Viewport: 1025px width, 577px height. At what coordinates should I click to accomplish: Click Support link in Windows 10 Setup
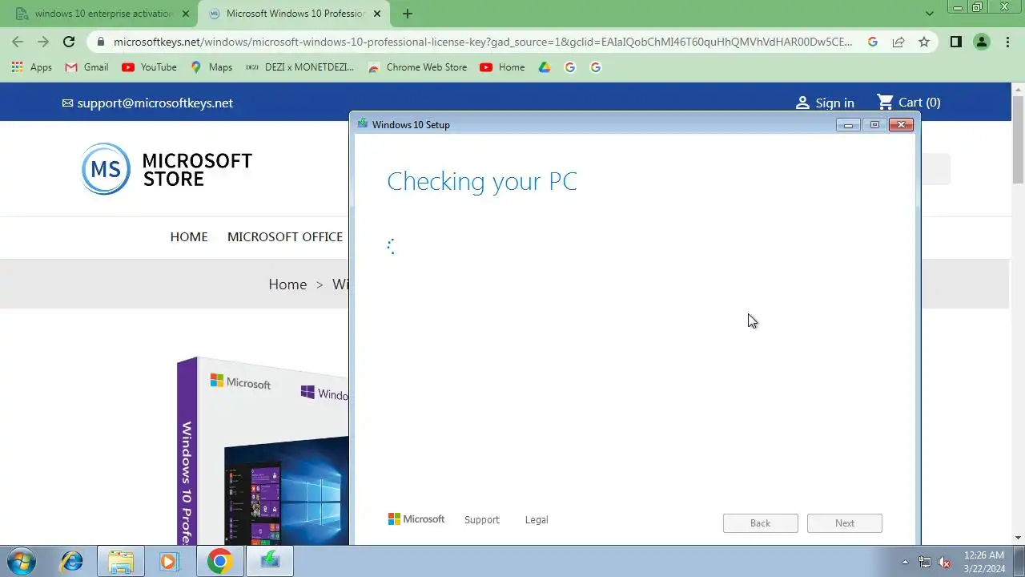(482, 520)
